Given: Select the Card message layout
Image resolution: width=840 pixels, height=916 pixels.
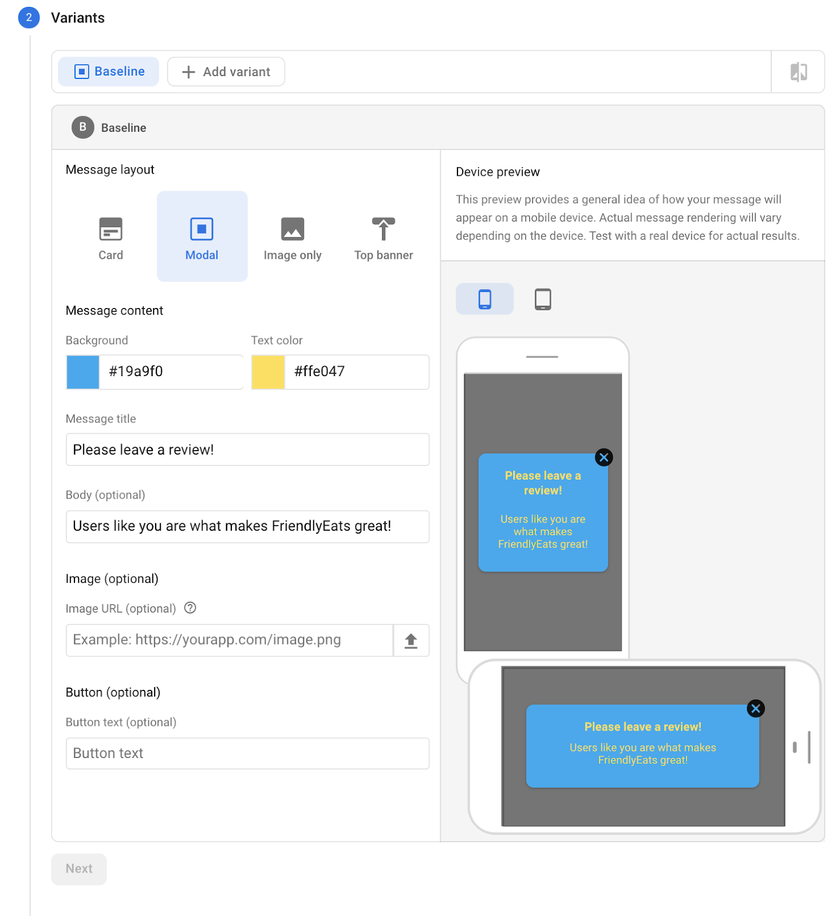Looking at the screenshot, I should coord(111,237).
